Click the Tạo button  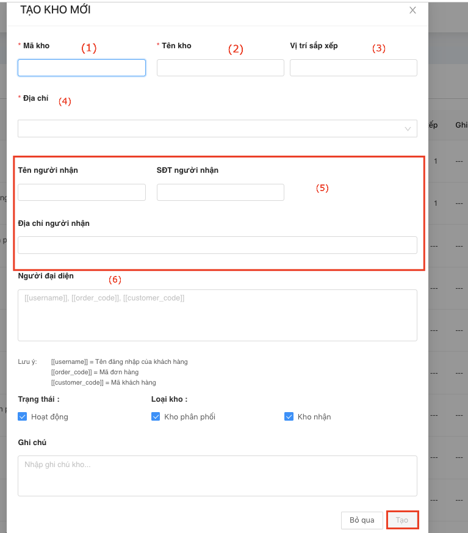[x=402, y=520]
